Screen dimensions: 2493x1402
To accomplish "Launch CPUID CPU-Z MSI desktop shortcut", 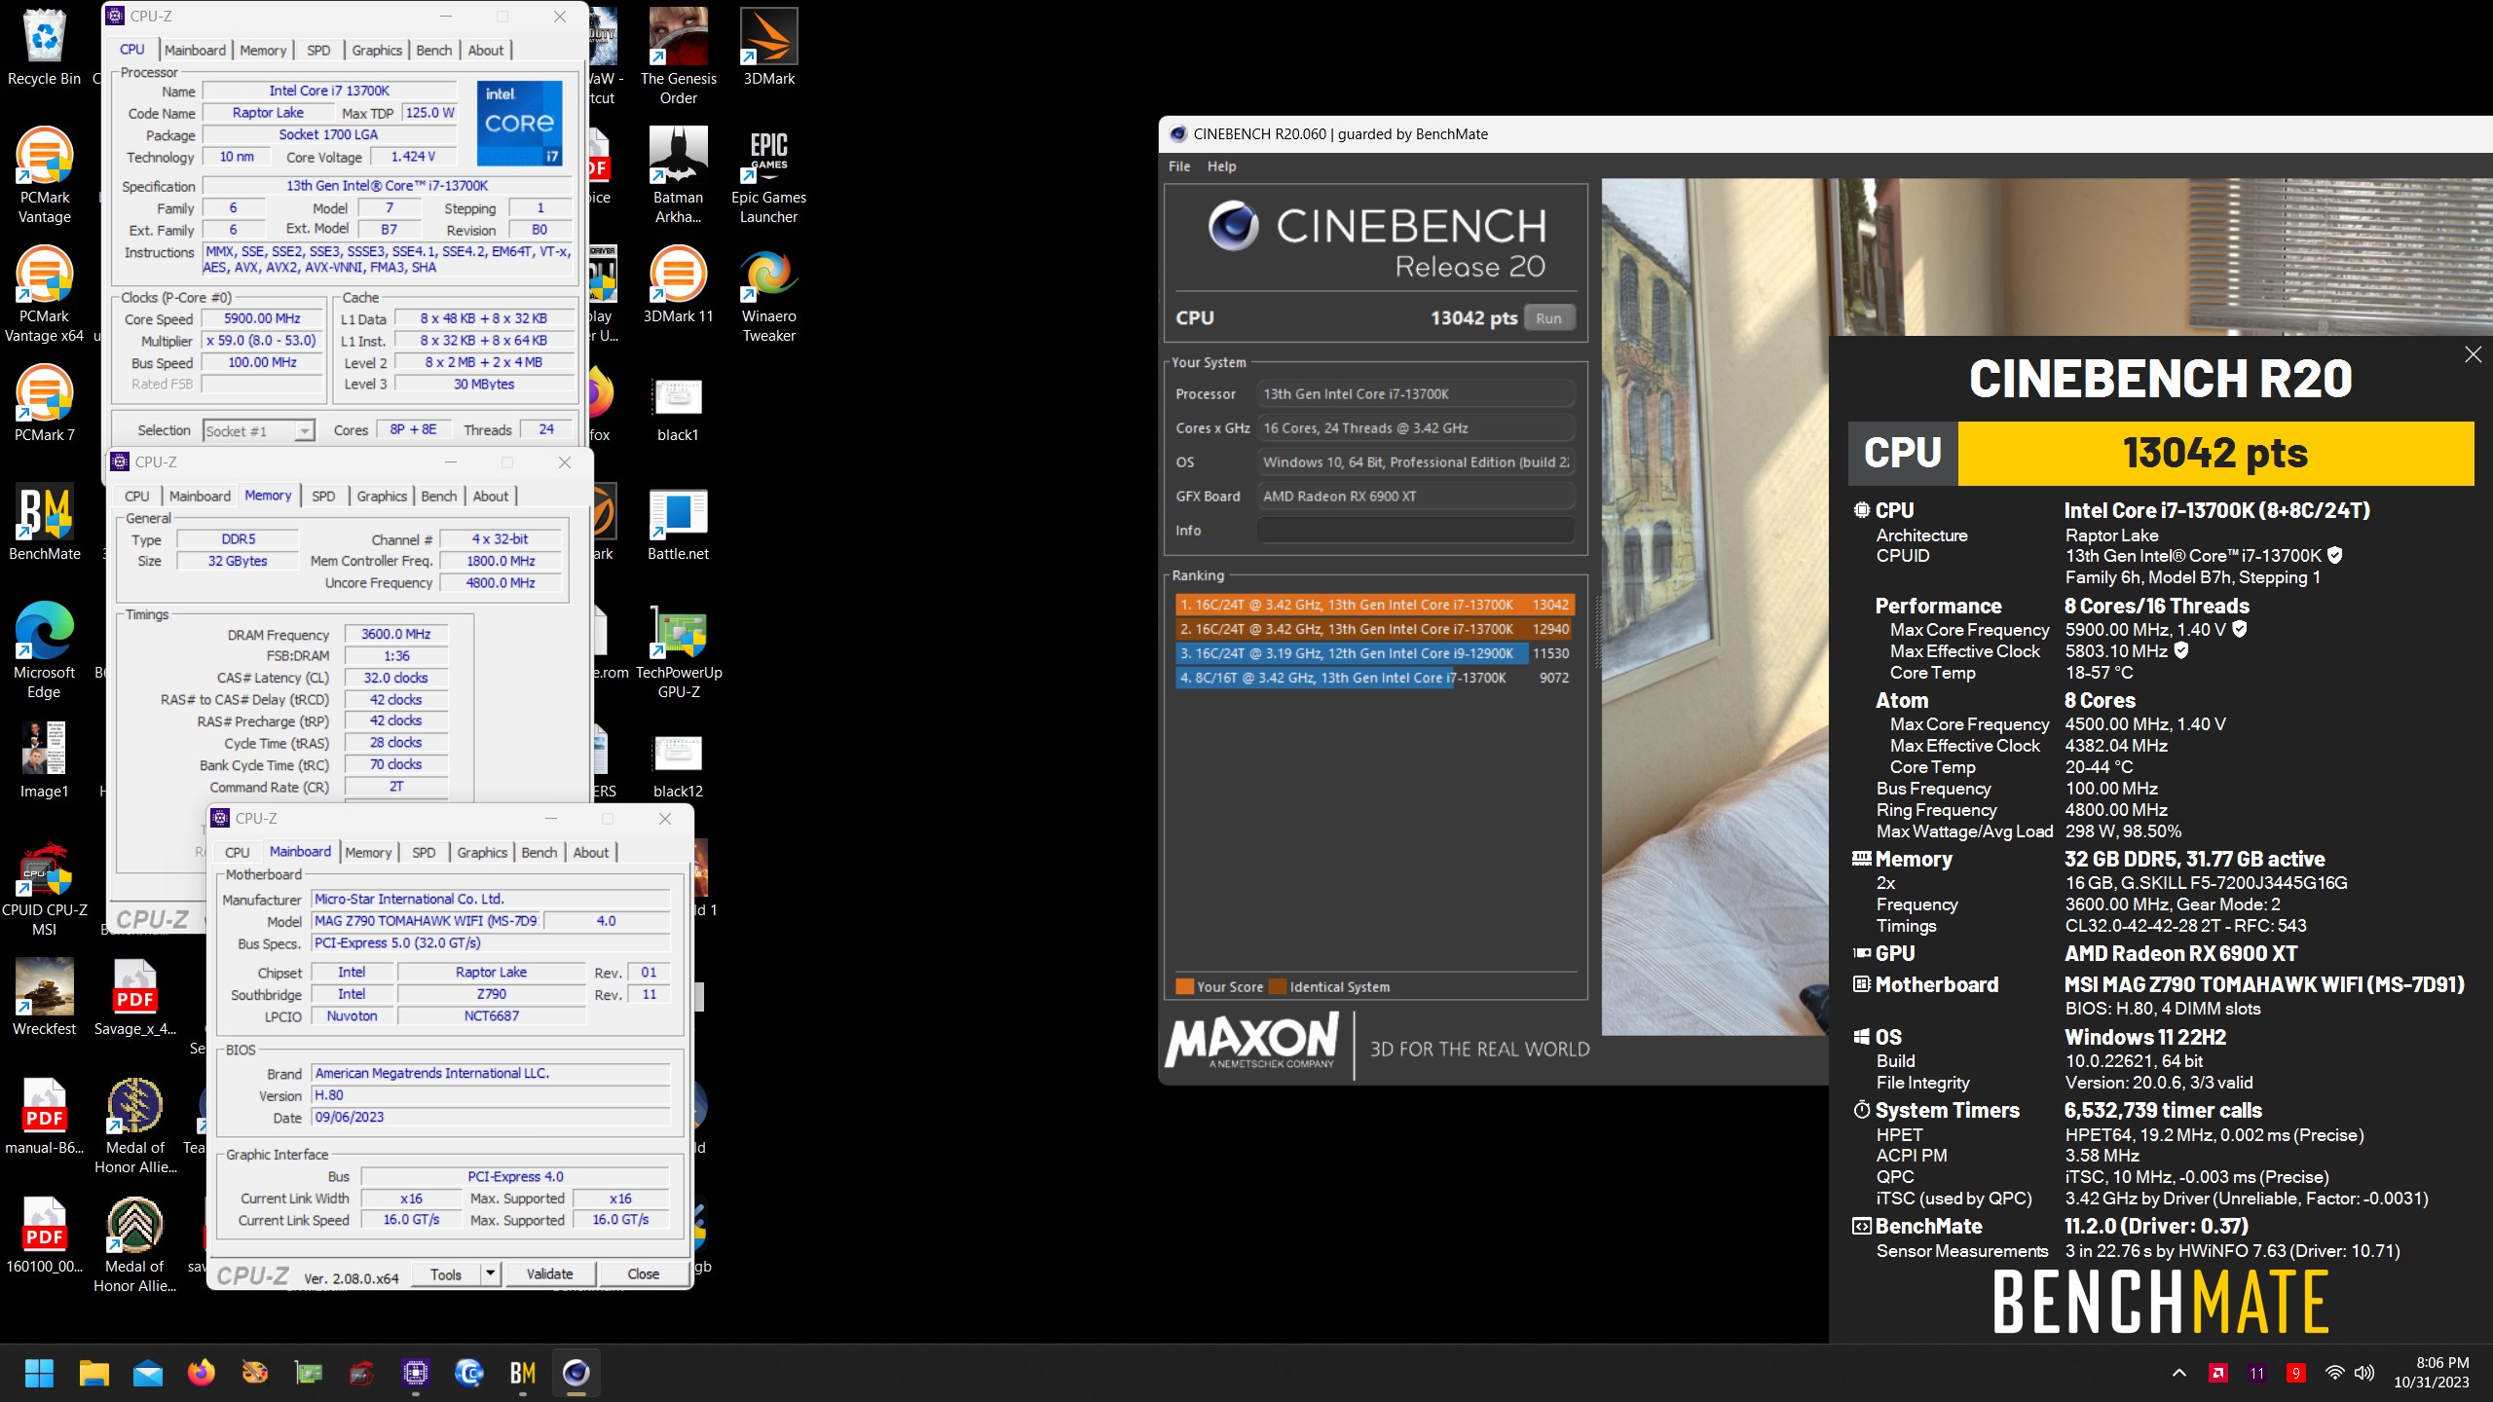I will [44, 888].
